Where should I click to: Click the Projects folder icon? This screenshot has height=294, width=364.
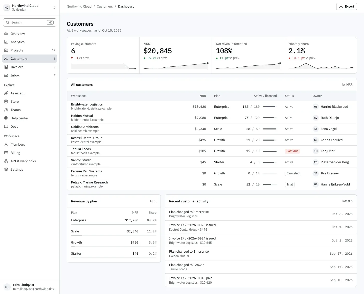[x=6, y=50]
